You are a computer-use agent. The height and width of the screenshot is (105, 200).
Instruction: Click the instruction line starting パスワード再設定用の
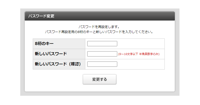click(x=99, y=32)
